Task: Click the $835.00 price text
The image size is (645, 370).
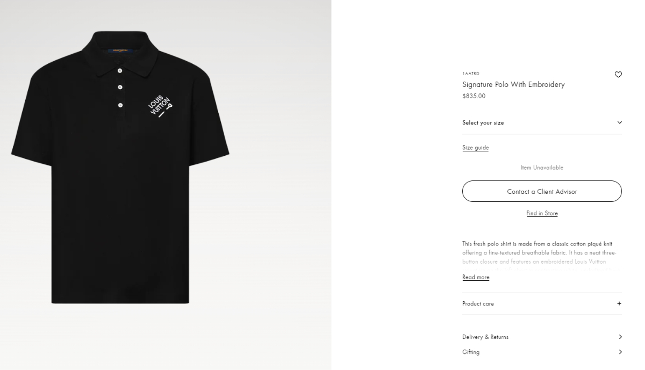Action: pos(474,96)
